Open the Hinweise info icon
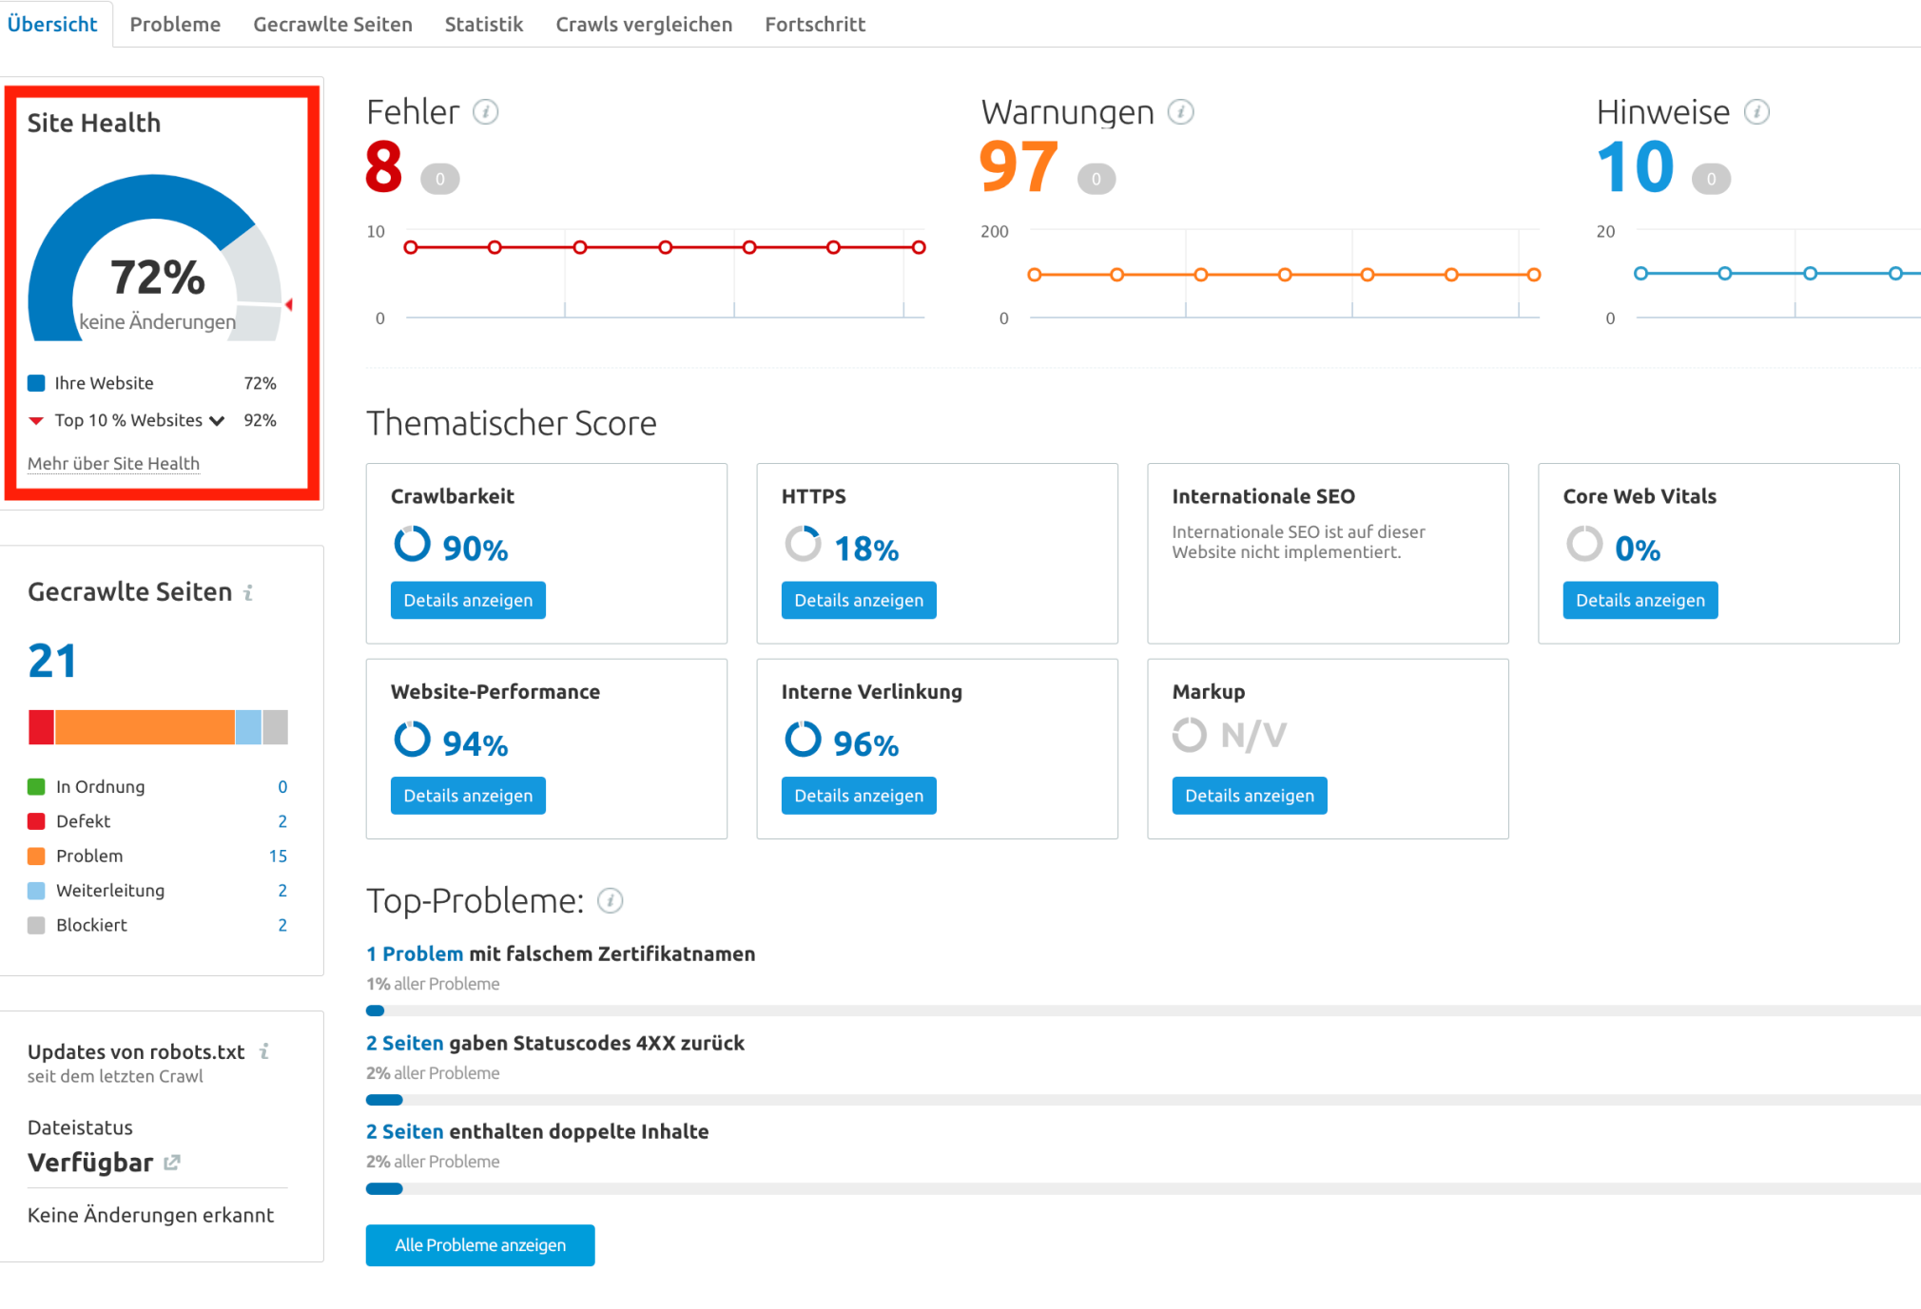1921x1309 pixels. (x=1756, y=112)
